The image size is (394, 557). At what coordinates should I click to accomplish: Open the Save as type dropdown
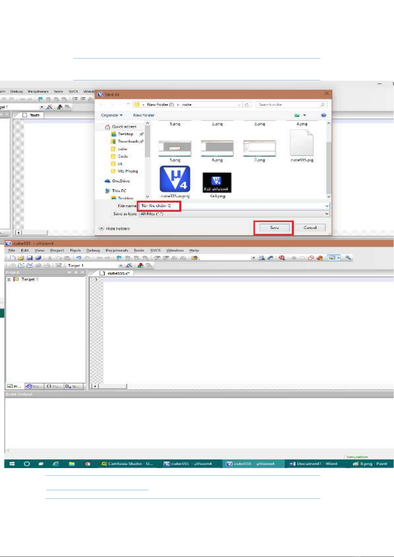click(x=327, y=214)
